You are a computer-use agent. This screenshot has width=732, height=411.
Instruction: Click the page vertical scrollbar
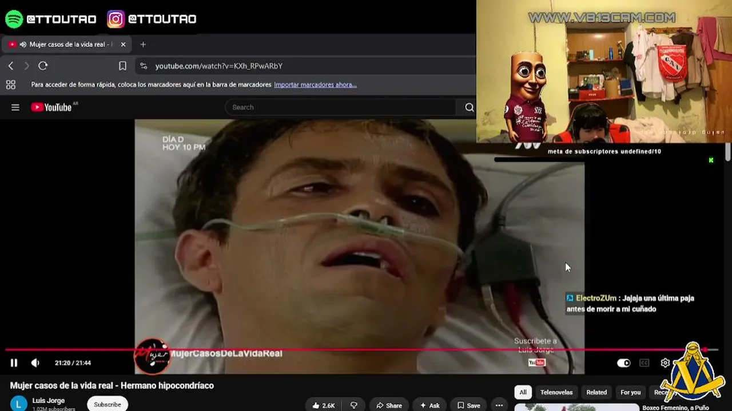coord(728,152)
